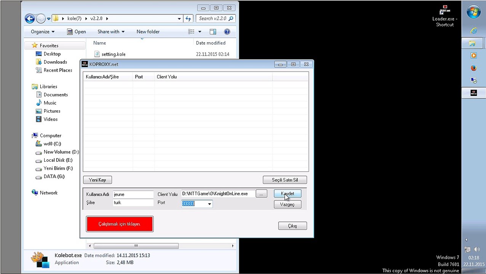Open Share with menu

[111, 32]
